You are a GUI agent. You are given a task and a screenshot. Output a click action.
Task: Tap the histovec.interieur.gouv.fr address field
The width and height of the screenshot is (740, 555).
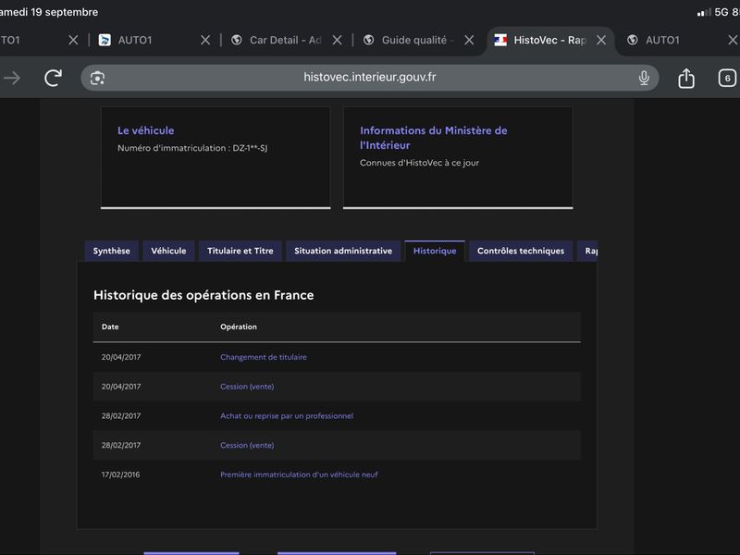coord(369,78)
